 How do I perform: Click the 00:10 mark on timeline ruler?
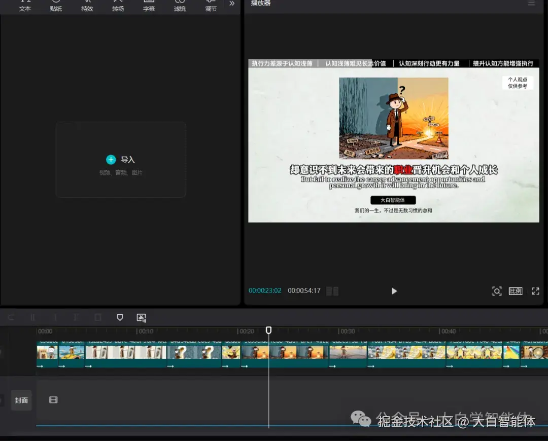click(x=146, y=331)
